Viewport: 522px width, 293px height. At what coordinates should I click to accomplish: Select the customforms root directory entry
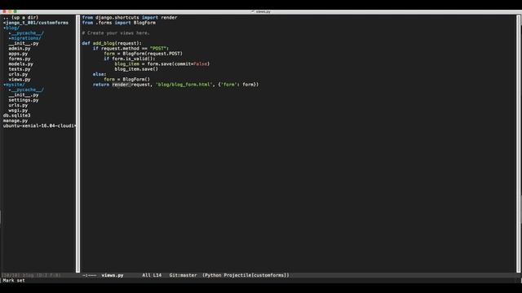pos(36,23)
